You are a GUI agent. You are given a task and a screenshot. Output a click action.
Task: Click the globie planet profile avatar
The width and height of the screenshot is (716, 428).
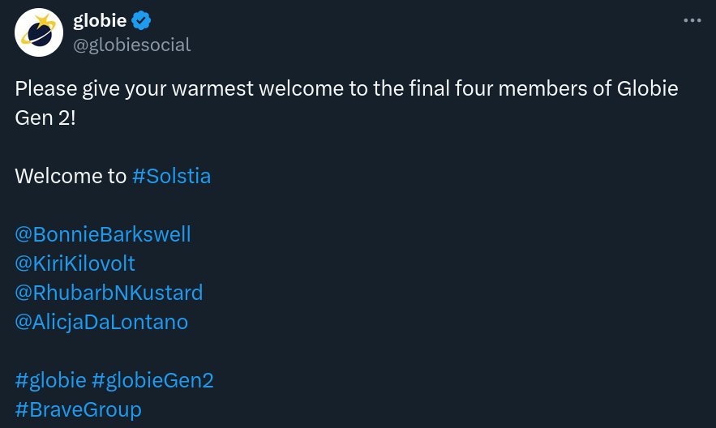coord(39,32)
